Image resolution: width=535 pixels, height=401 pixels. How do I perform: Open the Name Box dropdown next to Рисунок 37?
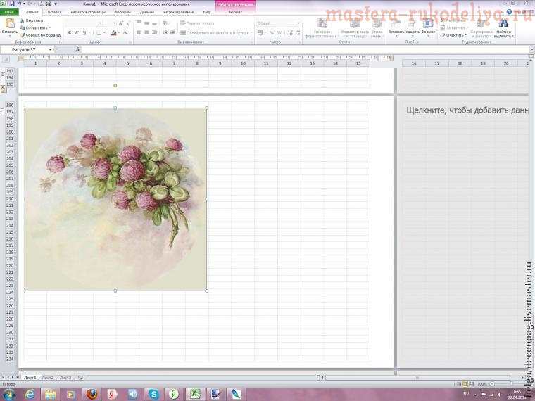51,50
